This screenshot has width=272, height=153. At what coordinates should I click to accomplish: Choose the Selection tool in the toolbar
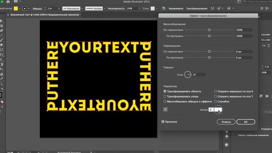[x=1, y=21]
